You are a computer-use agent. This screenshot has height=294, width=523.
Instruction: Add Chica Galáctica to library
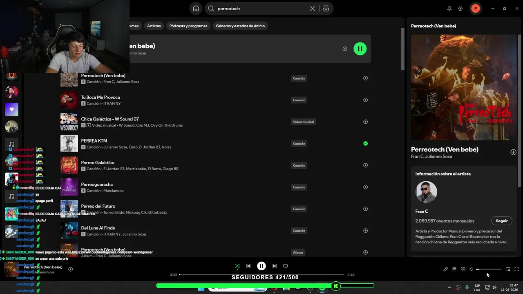pyautogui.click(x=365, y=122)
